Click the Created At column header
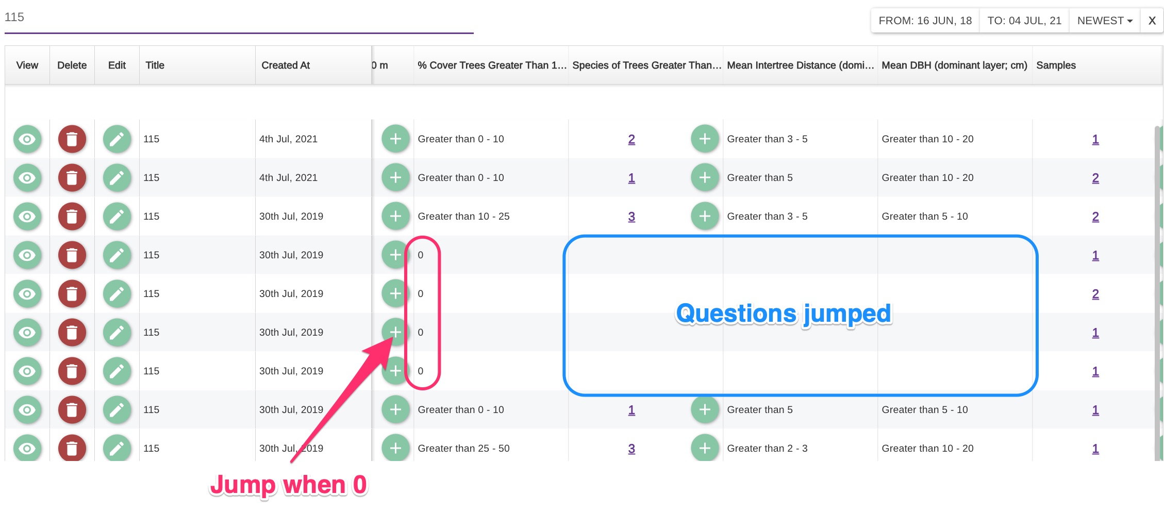This screenshot has height=527, width=1164. point(286,65)
